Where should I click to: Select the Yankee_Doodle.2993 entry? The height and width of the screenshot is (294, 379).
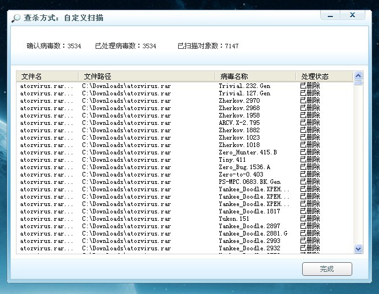(185, 241)
